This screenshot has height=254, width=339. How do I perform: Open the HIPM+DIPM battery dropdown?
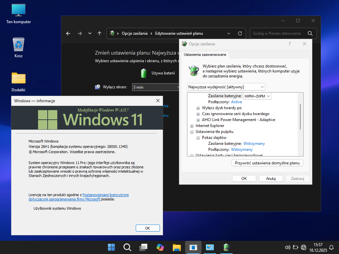click(x=257, y=96)
